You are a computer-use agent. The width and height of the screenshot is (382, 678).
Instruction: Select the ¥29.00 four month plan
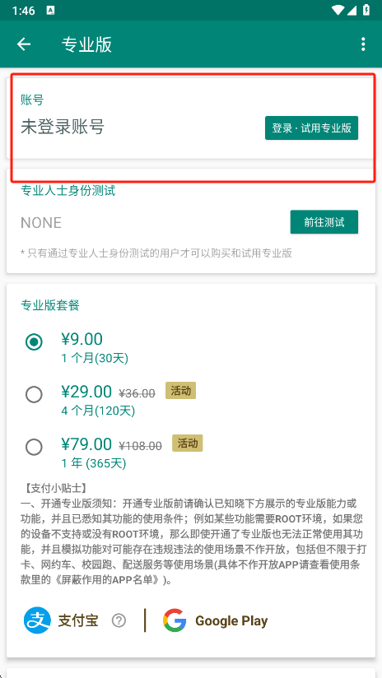click(x=34, y=395)
